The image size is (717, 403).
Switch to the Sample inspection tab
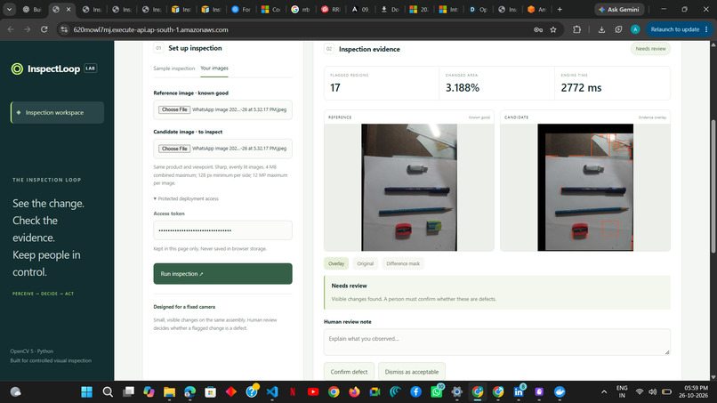pyautogui.click(x=173, y=69)
